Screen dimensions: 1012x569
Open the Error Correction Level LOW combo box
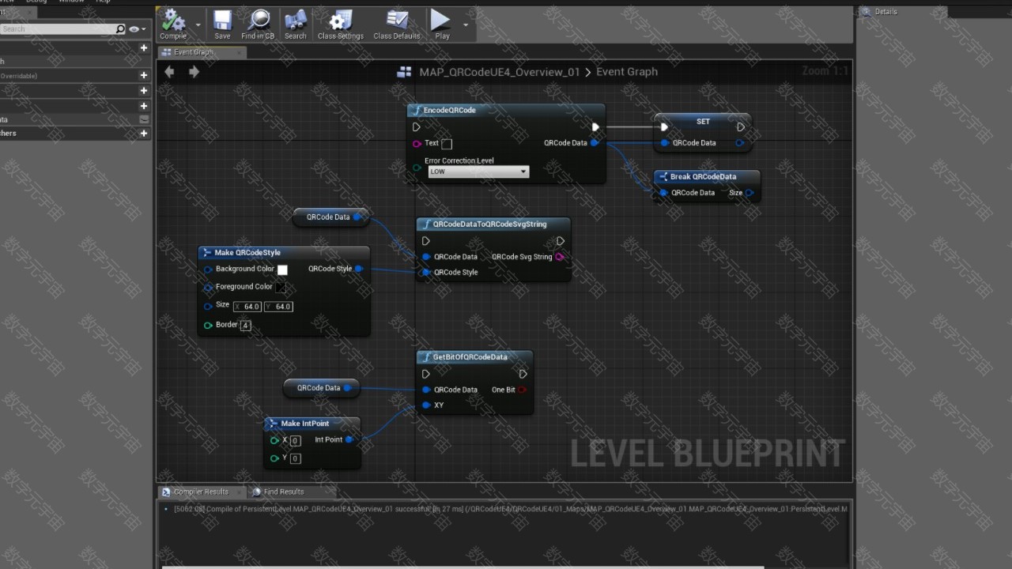point(478,171)
